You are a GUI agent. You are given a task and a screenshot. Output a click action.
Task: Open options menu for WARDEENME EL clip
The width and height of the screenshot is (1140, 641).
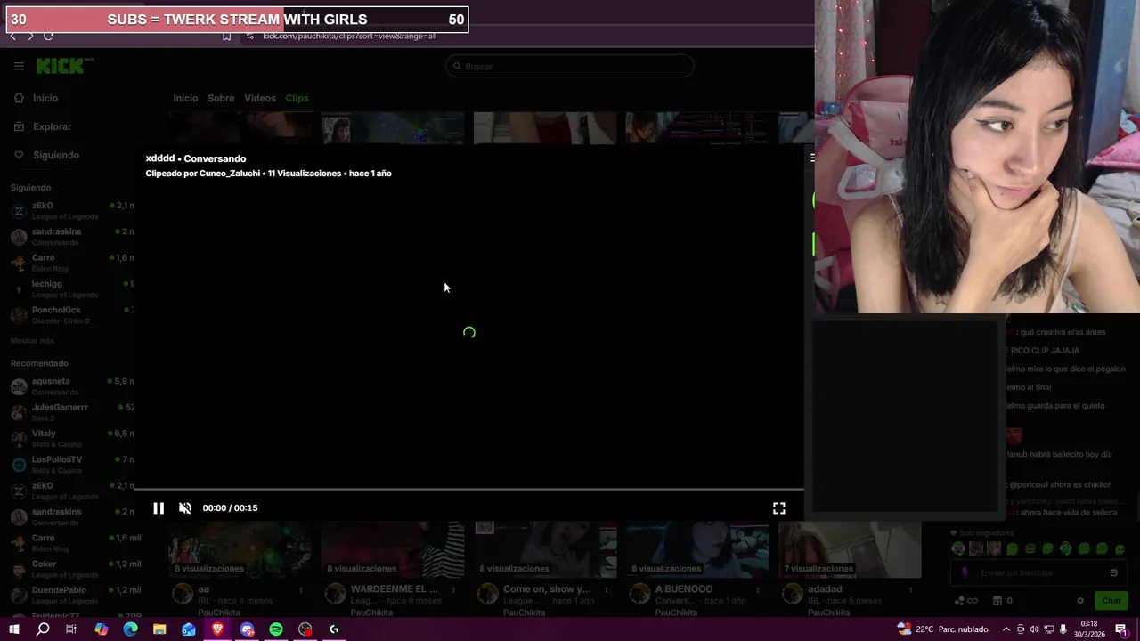point(453,589)
